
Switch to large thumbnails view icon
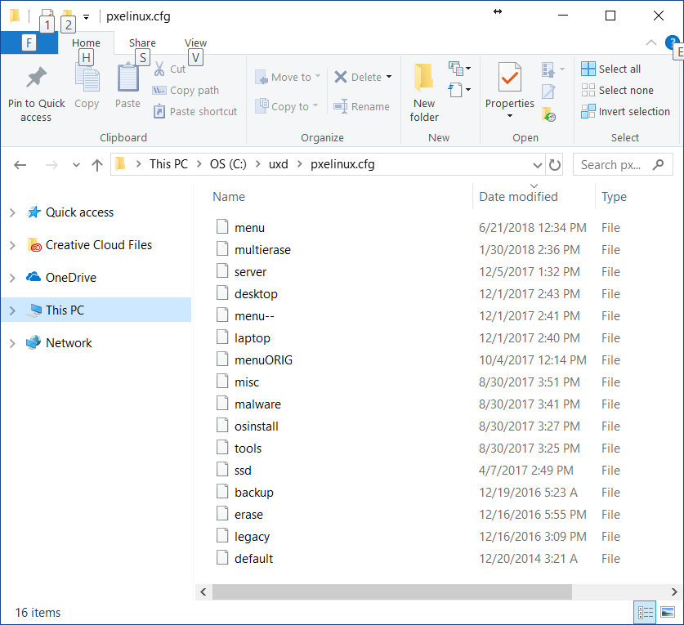coord(668,612)
